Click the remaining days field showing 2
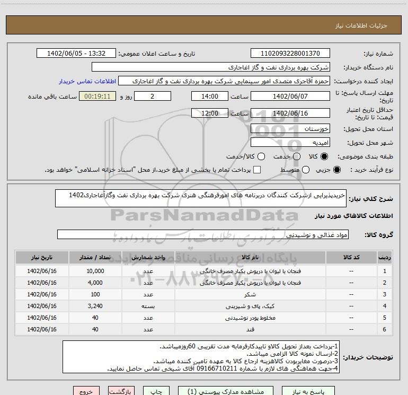Image resolution: width=408 pixels, height=395 pixels. tap(153, 96)
